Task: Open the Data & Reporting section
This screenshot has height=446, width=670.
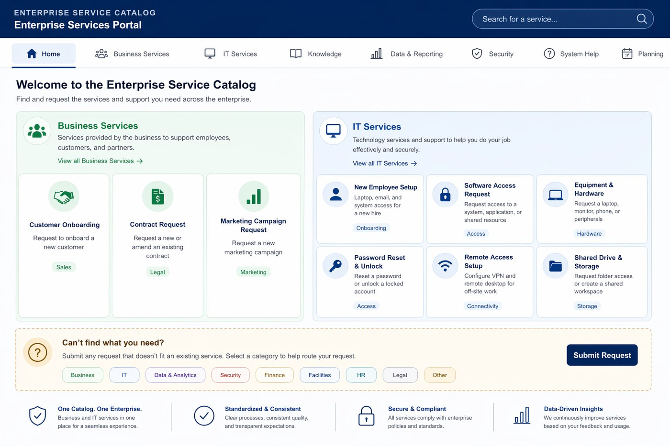Action: tap(406, 54)
